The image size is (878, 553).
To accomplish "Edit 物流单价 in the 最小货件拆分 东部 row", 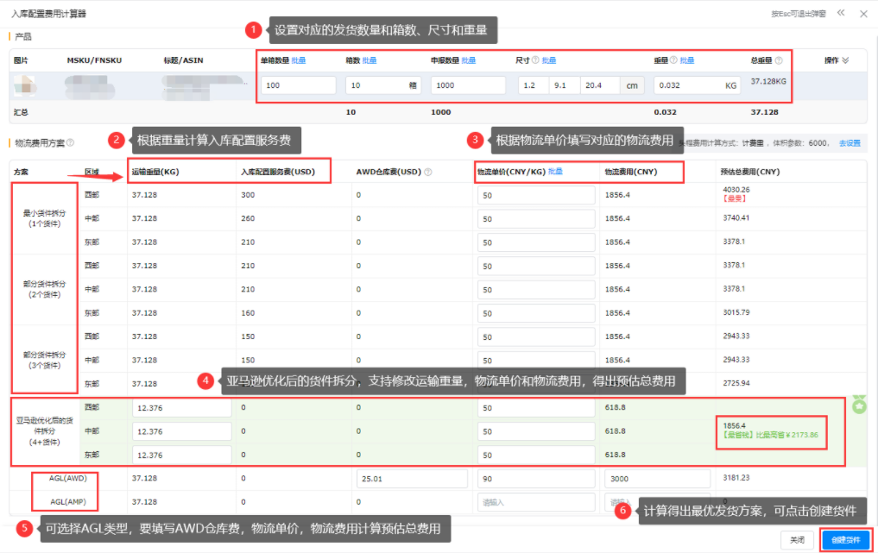I will [x=536, y=242].
